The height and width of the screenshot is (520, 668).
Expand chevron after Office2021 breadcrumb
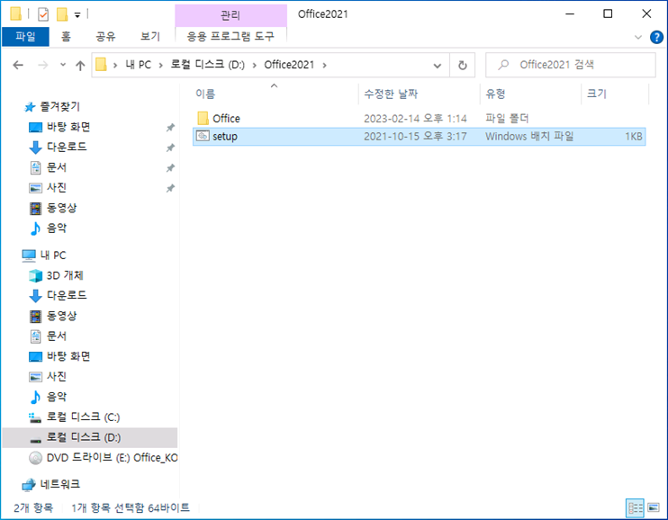coord(325,65)
